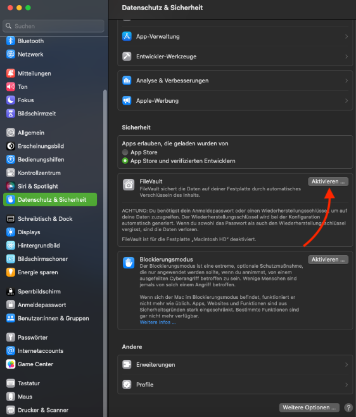Click the Passwörter key icon
This screenshot has height=417, width=356.
[x=11, y=338]
